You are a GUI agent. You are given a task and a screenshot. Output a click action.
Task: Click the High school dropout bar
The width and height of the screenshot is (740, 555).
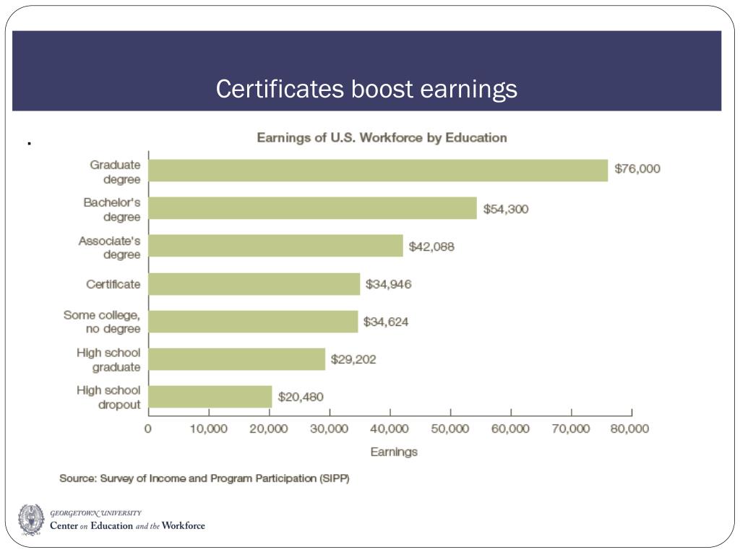pos(210,397)
